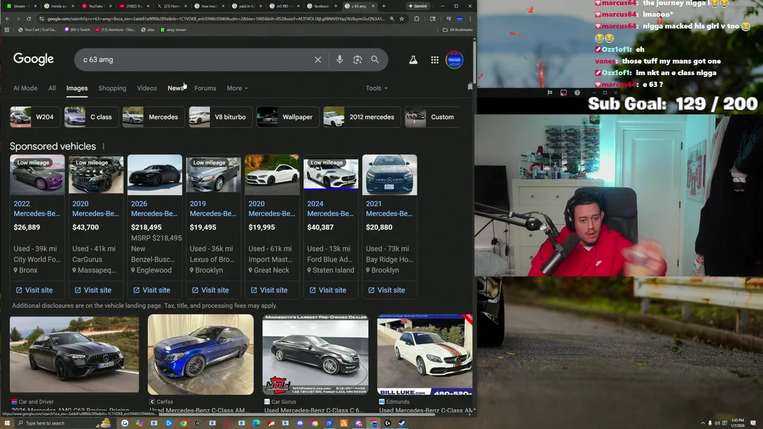Switch to the News tab
763x429 pixels.
(x=176, y=88)
